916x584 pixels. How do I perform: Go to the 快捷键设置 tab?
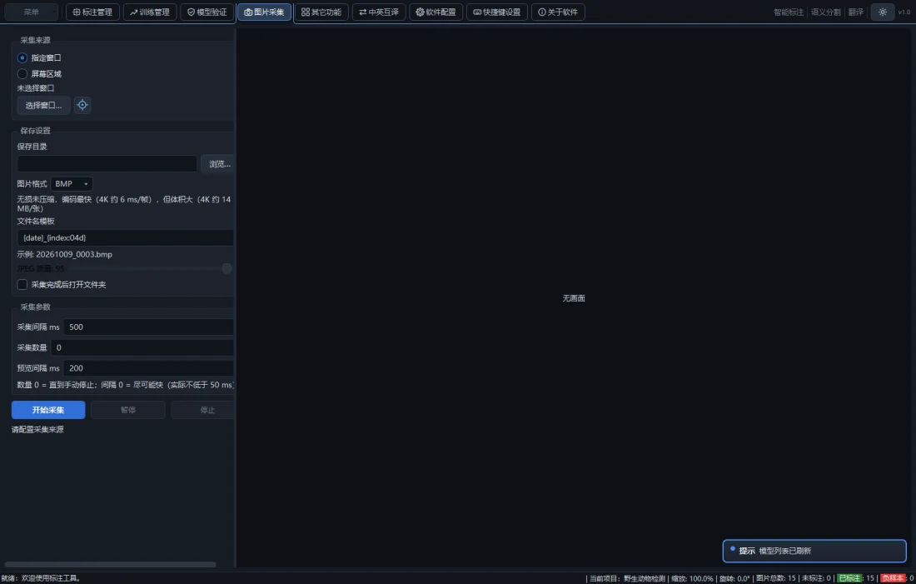pos(497,12)
